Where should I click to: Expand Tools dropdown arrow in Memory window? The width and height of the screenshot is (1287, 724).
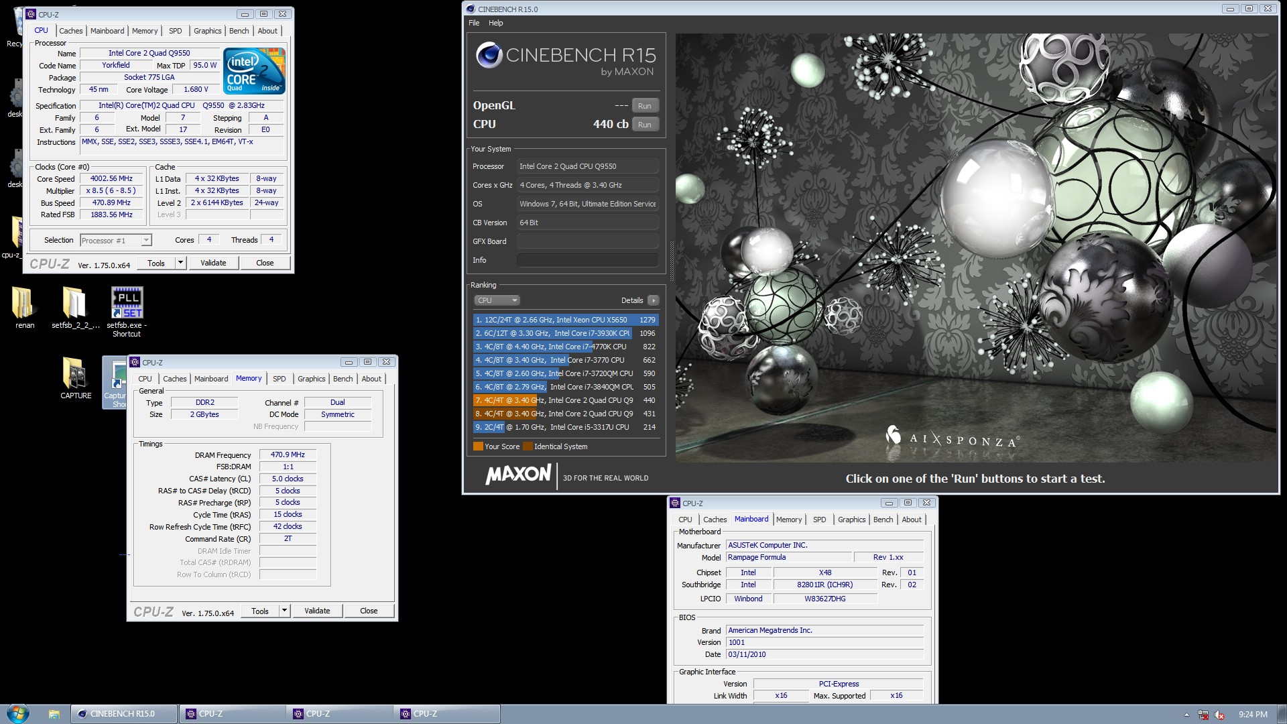pos(284,611)
